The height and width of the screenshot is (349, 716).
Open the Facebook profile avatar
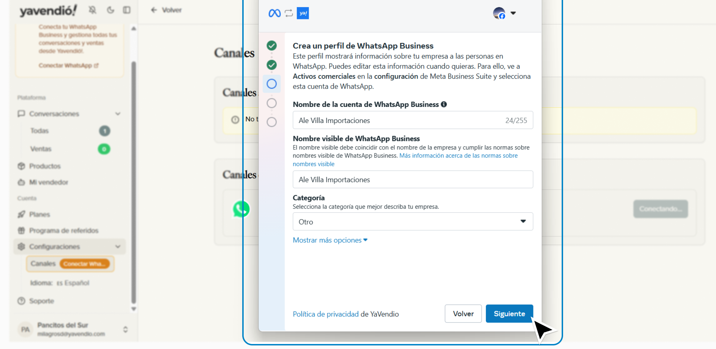coord(499,13)
